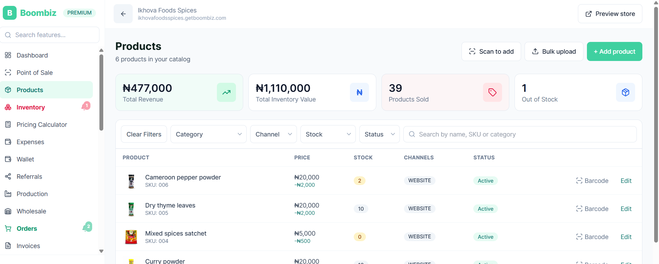Expand the Category filter dropdown
Viewport: 659px width, 264px height.
point(208,134)
